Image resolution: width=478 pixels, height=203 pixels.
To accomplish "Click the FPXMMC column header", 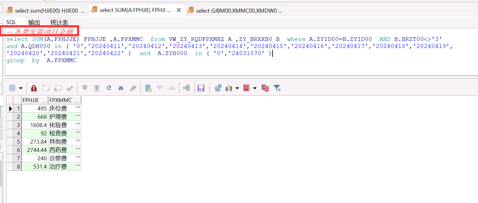I will (x=65, y=100).
